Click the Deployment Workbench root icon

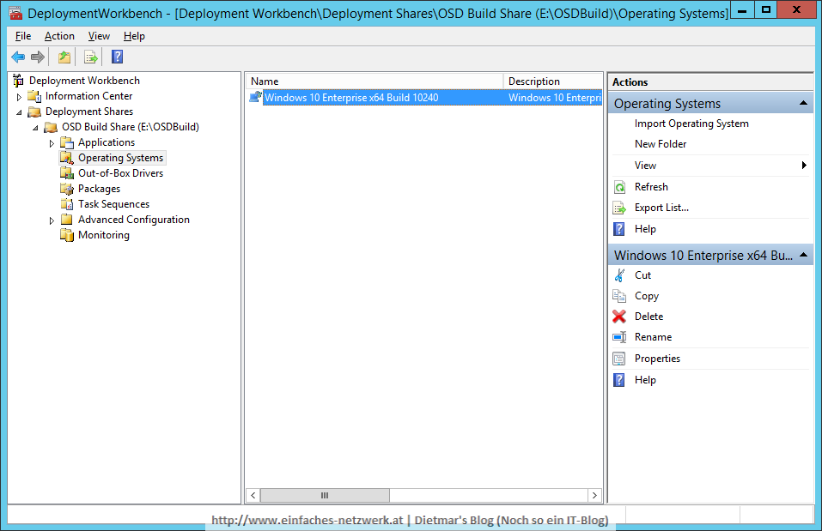coord(18,80)
